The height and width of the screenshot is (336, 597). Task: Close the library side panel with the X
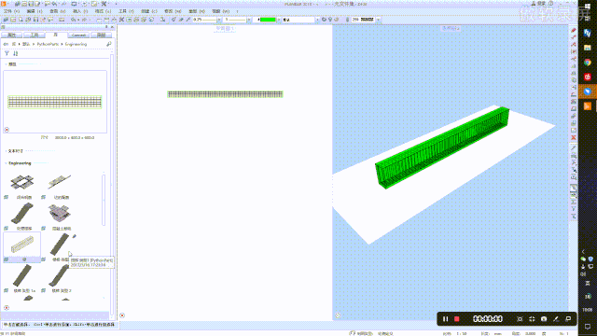112,27
